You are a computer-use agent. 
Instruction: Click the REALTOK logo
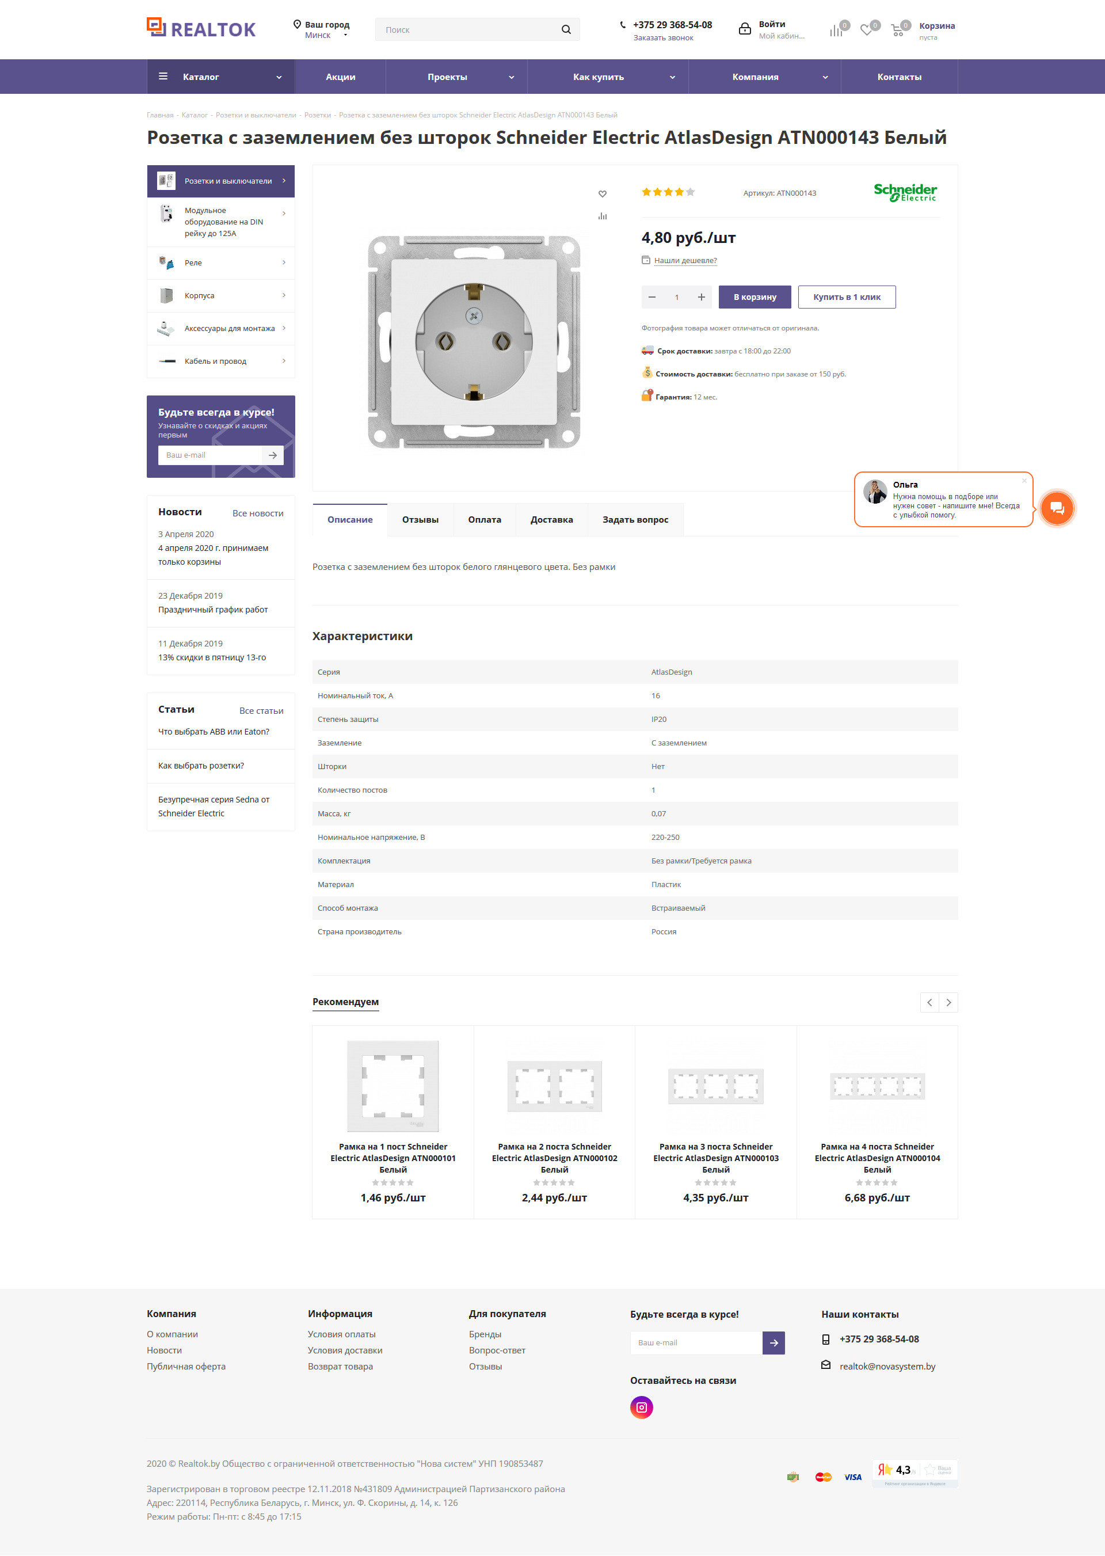[x=201, y=28]
